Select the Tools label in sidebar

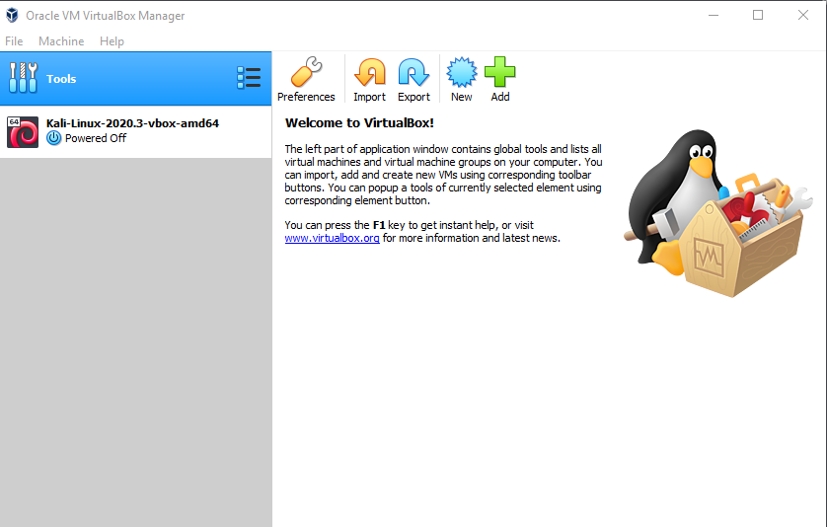(x=61, y=79)
